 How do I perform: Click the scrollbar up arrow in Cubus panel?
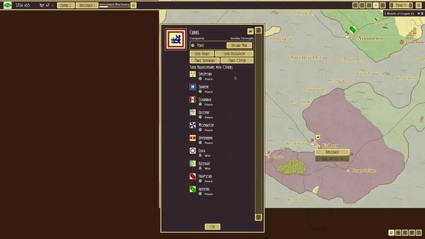258,31
